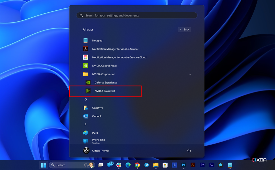Launch Notification Manager for Adobe Acrobat
This screenshot has height=170, width=275.
[x=115, y=49]
